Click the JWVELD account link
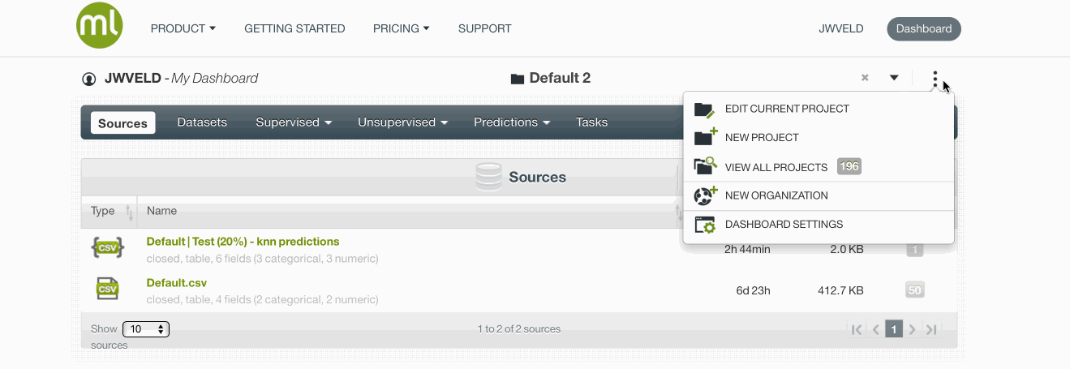This screenshot has width=1070, height=369. [x=841, y=28]
